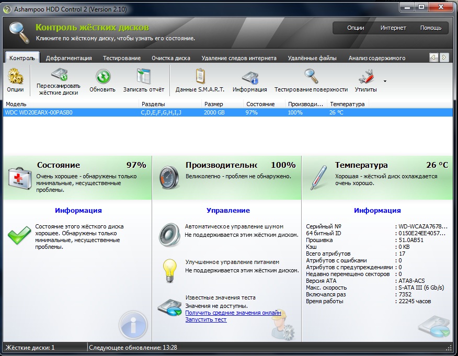
Task: Select the WDC WD20EARX-00PASB0 drive row
Action: coord(39,112)
